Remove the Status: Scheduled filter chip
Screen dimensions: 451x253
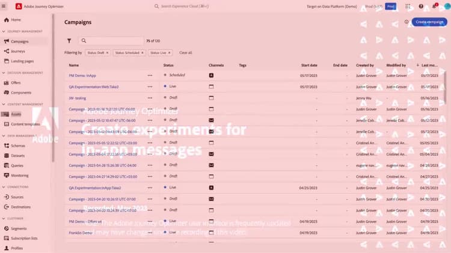coord(143,53)
